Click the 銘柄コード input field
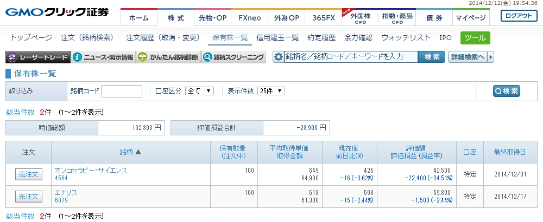The height and width of the screenshot is (222, 543). tap(122, 91)
